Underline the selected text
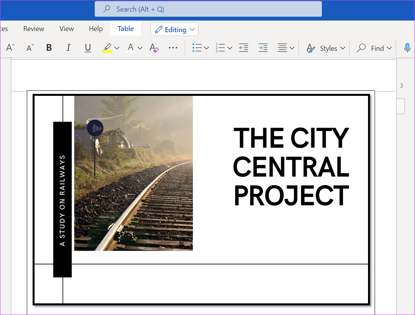 [88, 47]
